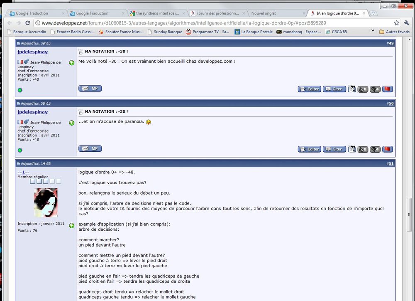Bookmark this page with the star icon
The height and width of the screenshot is (301, 415).
396,23
